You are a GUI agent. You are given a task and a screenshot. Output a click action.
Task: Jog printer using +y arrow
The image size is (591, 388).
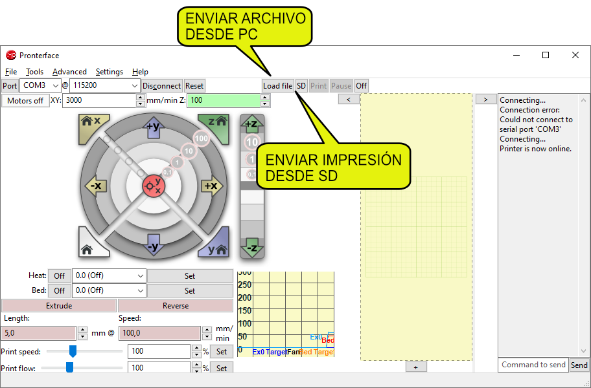click(x=154, y=127)
